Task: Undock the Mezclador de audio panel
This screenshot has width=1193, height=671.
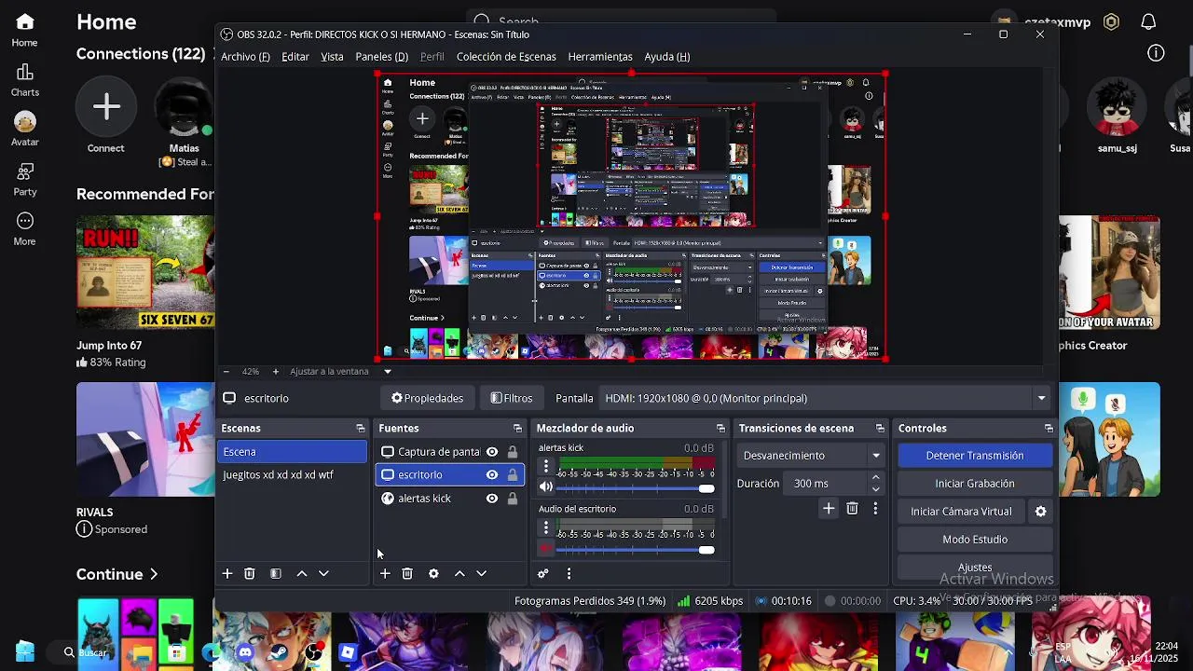Action: [x=720, y=429]
